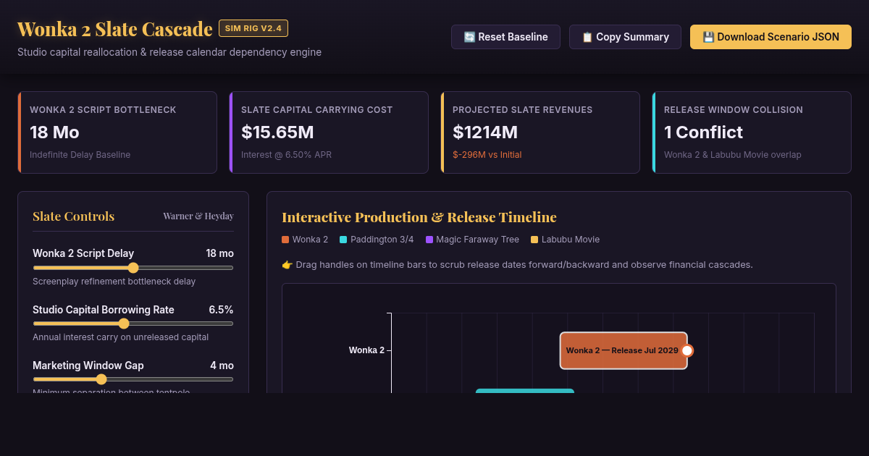Click the 'Wonka 2' timeline axis label
The image size is (869, 456).
pyautogui.click(x=367, y=350)
